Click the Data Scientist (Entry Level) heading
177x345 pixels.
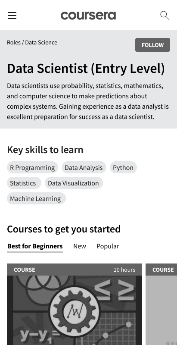click(86, 69)
